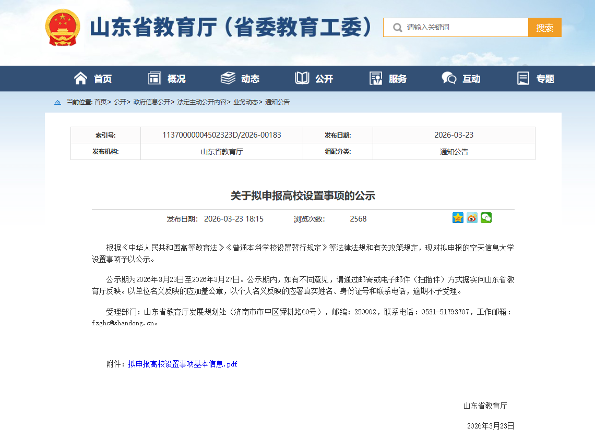This screenshot has width=595, height=441.
Task: Click the book icon beside 公开
Action: (x=302, y=78)
